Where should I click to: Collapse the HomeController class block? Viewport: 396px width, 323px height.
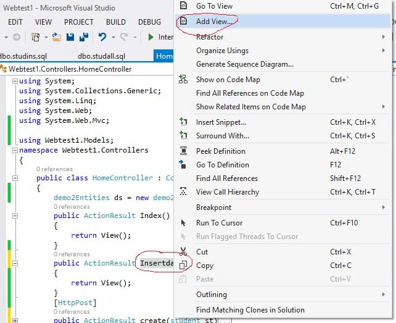click(15, 178)
